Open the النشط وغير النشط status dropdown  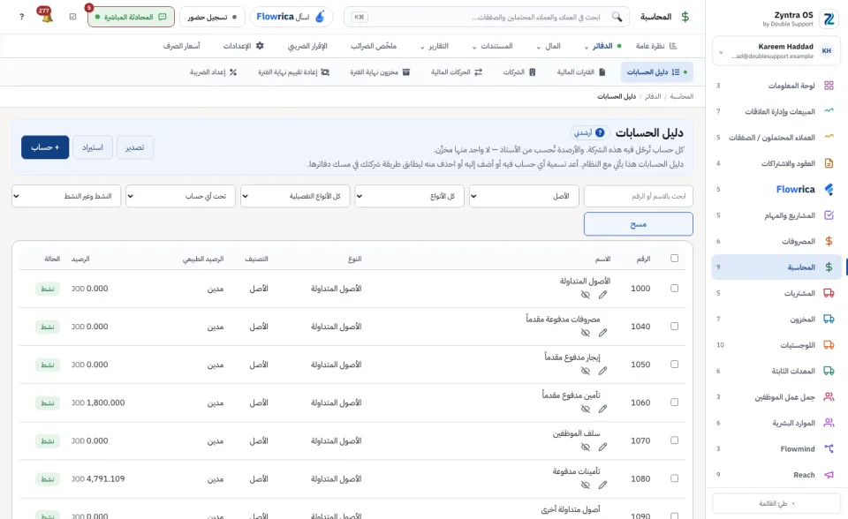pyautogui.click(x=66, y=196)
